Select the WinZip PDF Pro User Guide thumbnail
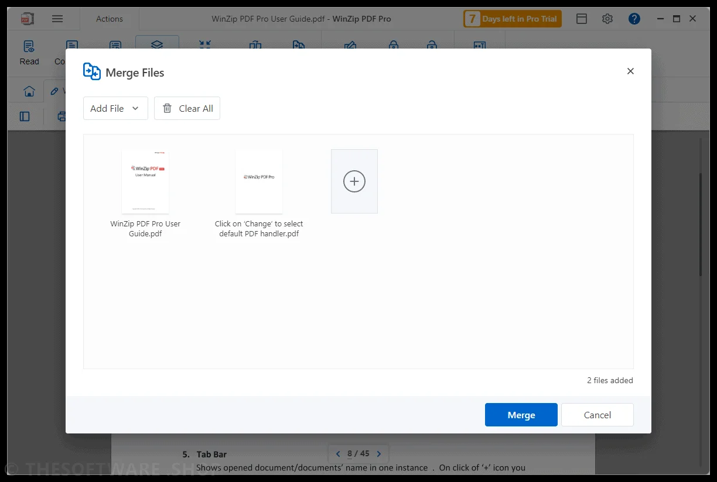The image size is (717, 482). (145, 181)
